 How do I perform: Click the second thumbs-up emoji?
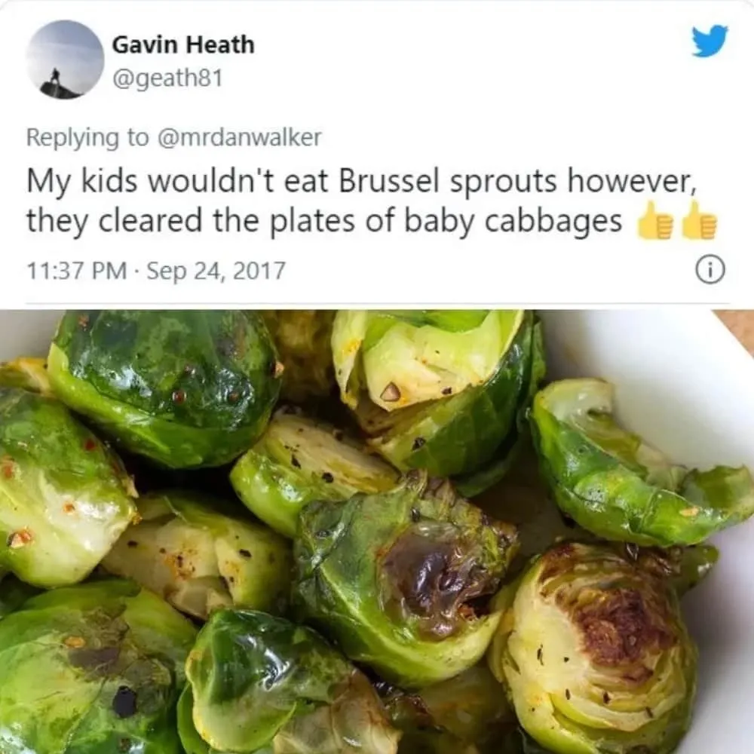coord(700,221)
